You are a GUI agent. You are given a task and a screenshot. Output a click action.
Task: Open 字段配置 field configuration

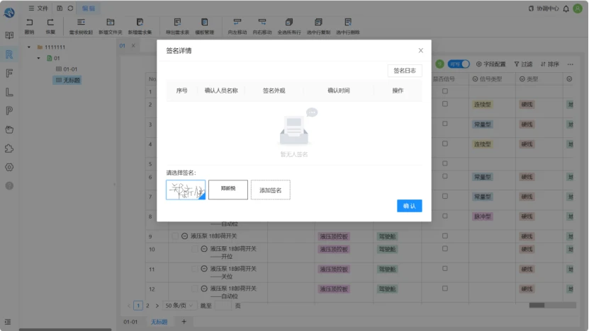pos(490,64)
